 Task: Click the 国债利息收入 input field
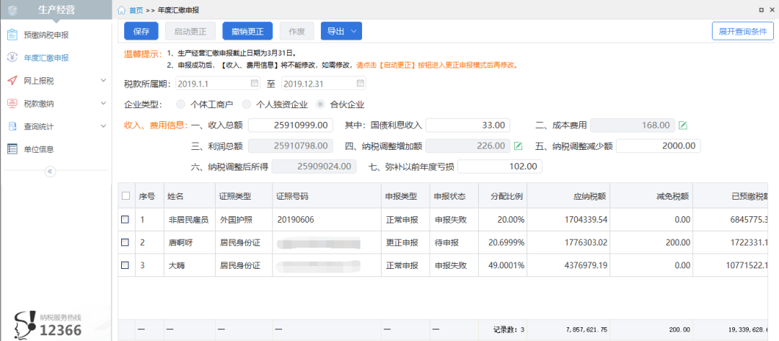point(467,125)
